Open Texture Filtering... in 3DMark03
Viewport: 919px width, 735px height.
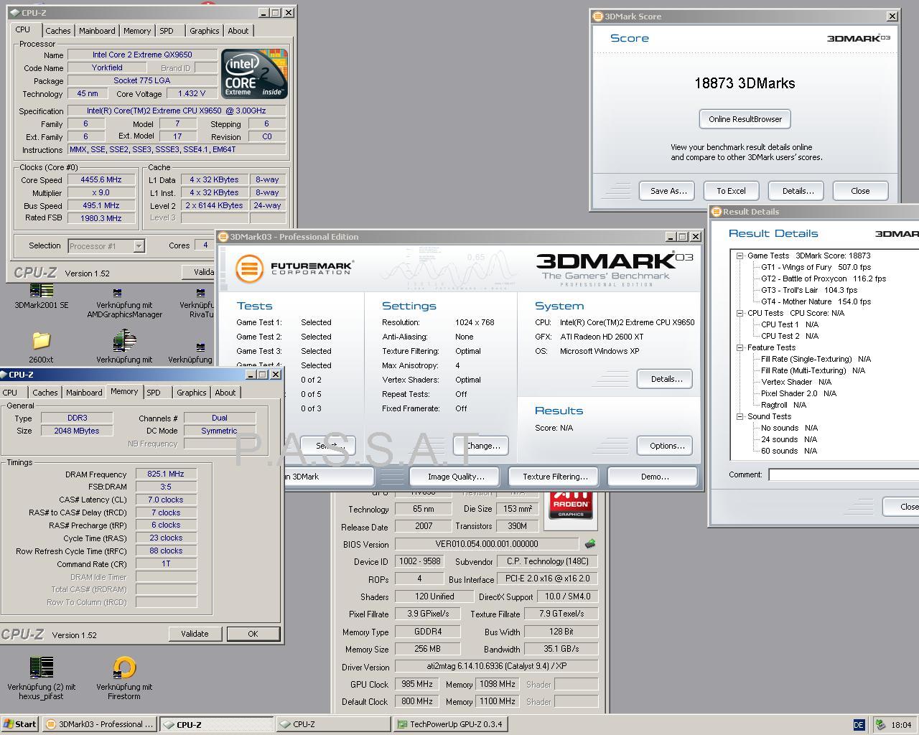(555, 477)
